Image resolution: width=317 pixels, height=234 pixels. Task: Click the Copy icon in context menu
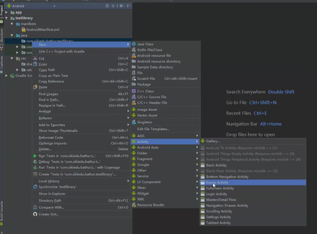(35, 64)
